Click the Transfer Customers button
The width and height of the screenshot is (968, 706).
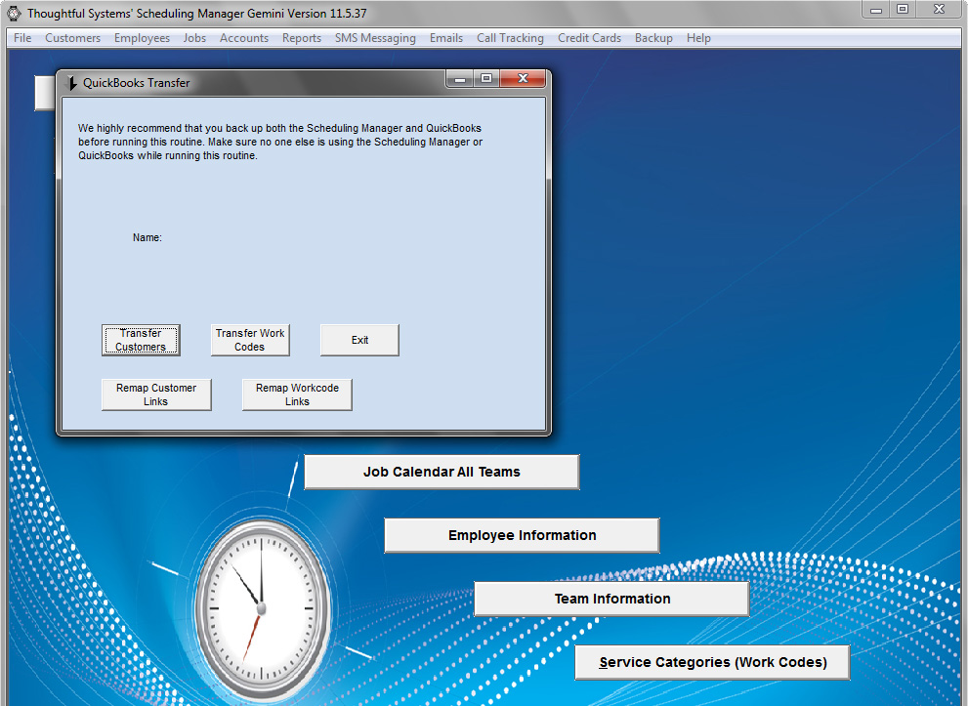[x=141, y=340]
